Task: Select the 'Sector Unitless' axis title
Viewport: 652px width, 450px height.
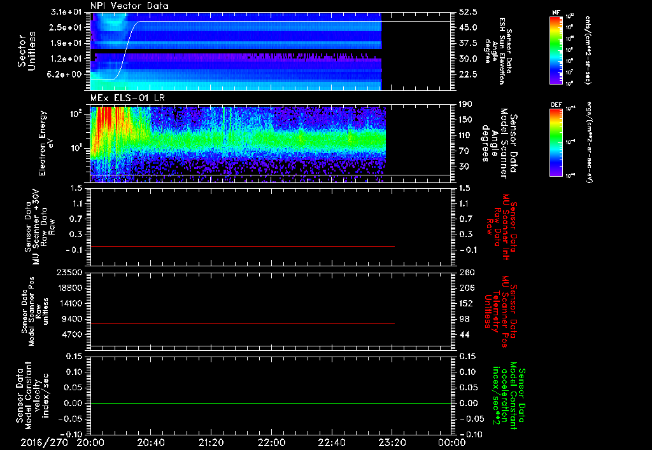Action: tap(27, 51)
